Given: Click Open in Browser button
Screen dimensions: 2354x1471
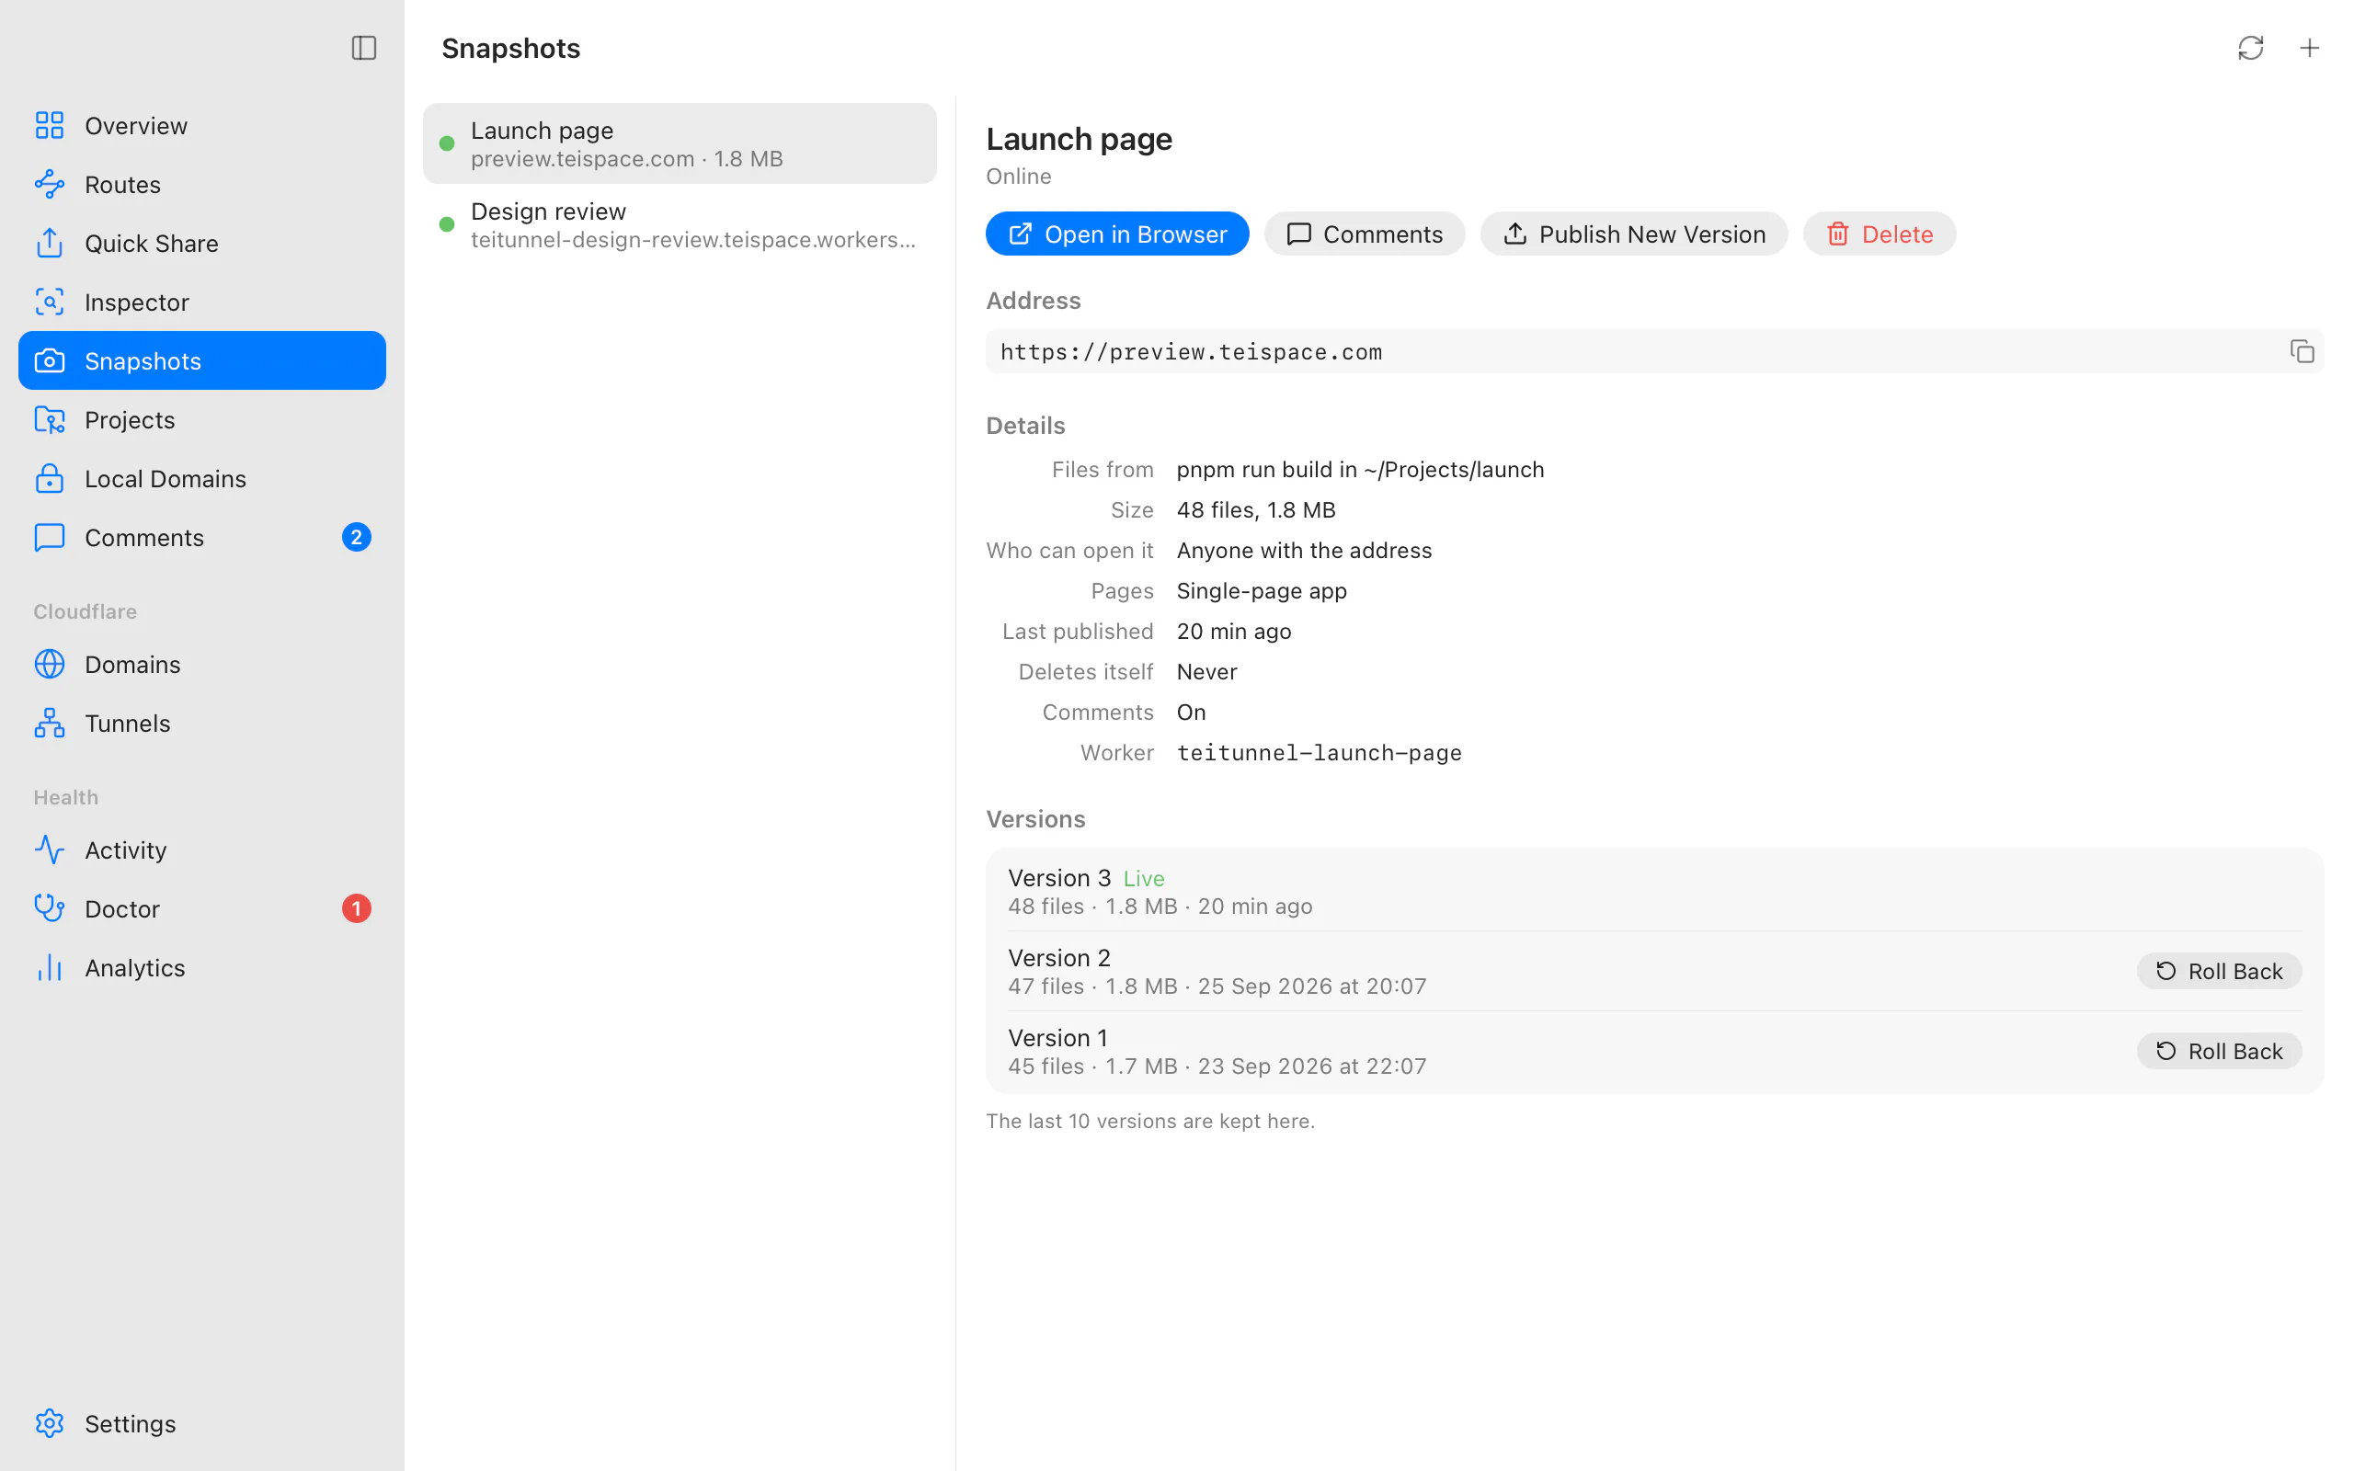Looking at the screenshot, I should 1116,234.
